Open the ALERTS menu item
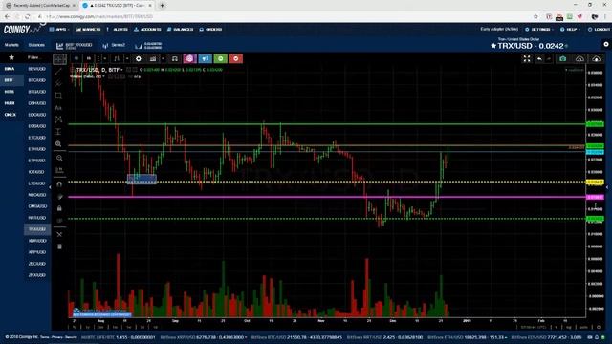Screen dimensions: 612x344 click(x=117, y=30)
